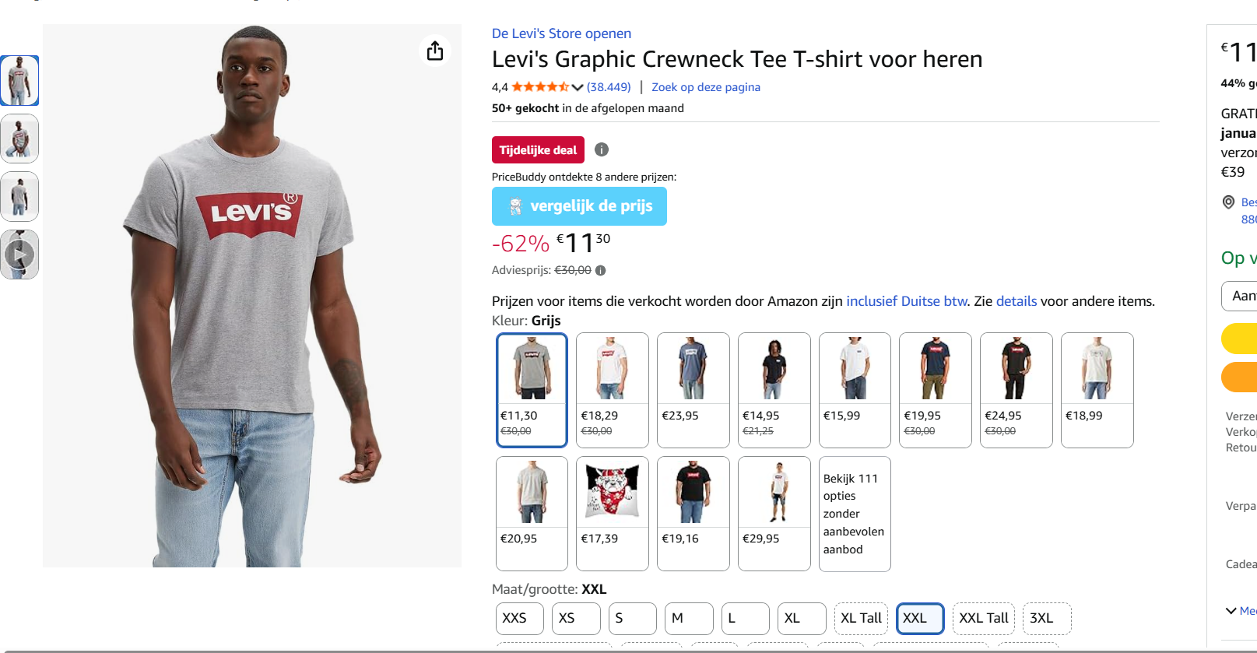Expand the star rating breakdown chevron
Viewport: 1257px width, 653px height.
click(x=576, y=86)
